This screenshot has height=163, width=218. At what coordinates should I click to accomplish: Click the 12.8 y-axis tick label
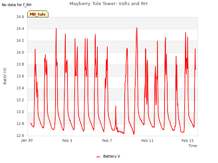tap(20, 124)
